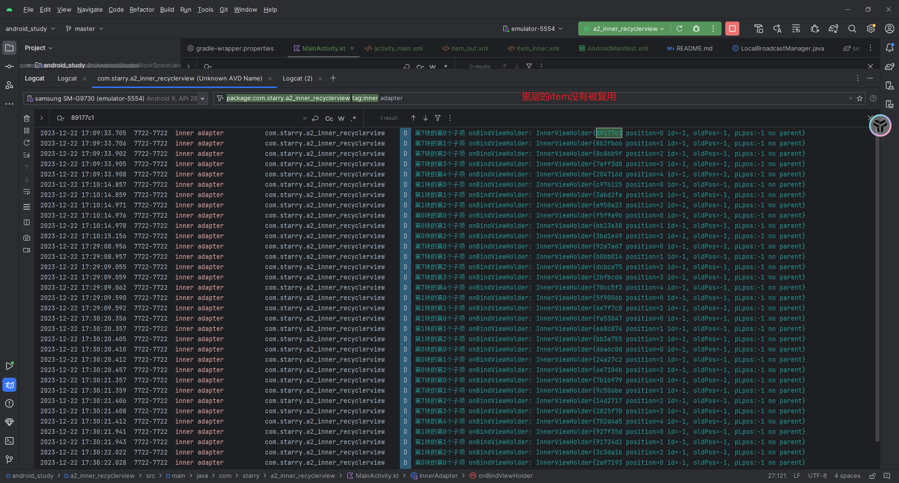Image resolution: width=899 pixels, height=483 pixels.
Task: Show hidden editor tabs list
Action: click(870, 48)
